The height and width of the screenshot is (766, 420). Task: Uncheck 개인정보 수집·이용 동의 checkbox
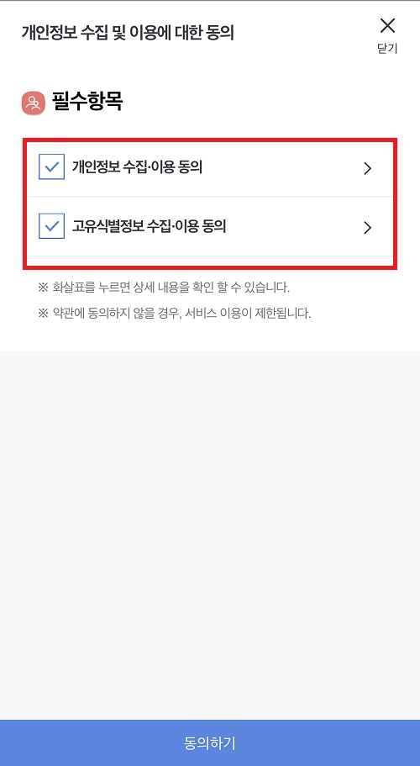pos(52,167)
